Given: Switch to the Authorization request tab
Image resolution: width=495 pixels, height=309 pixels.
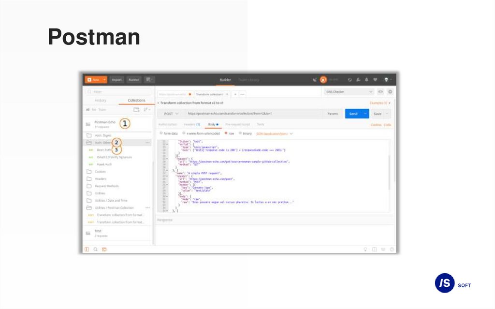Looking at the screenshot, I should click(x=168, y=124).
